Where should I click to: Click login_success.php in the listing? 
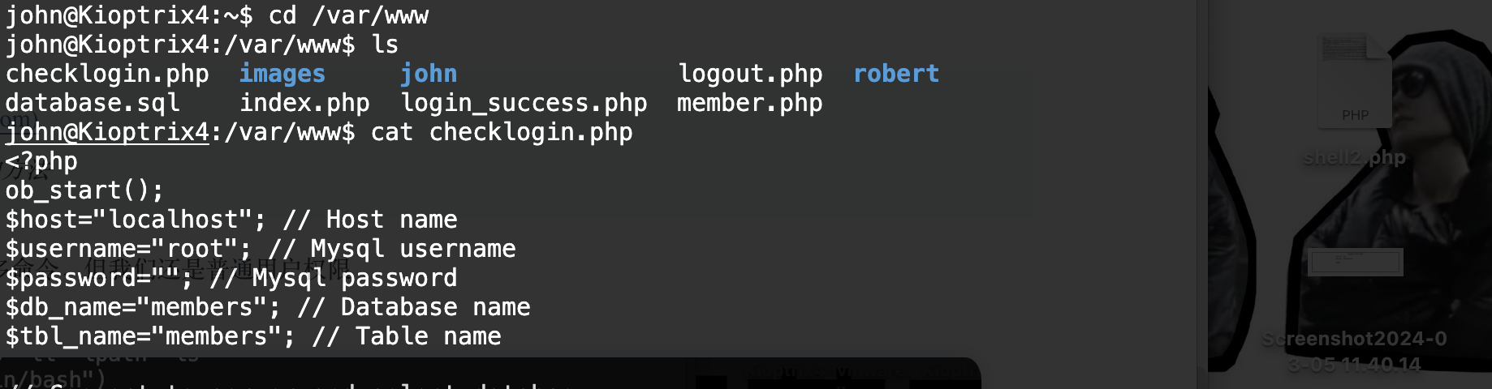tap(524, 103)
